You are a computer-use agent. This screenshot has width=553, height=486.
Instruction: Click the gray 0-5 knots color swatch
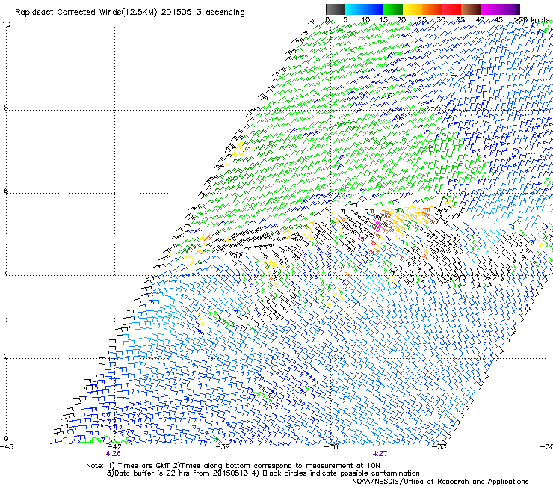pos(335,9)
